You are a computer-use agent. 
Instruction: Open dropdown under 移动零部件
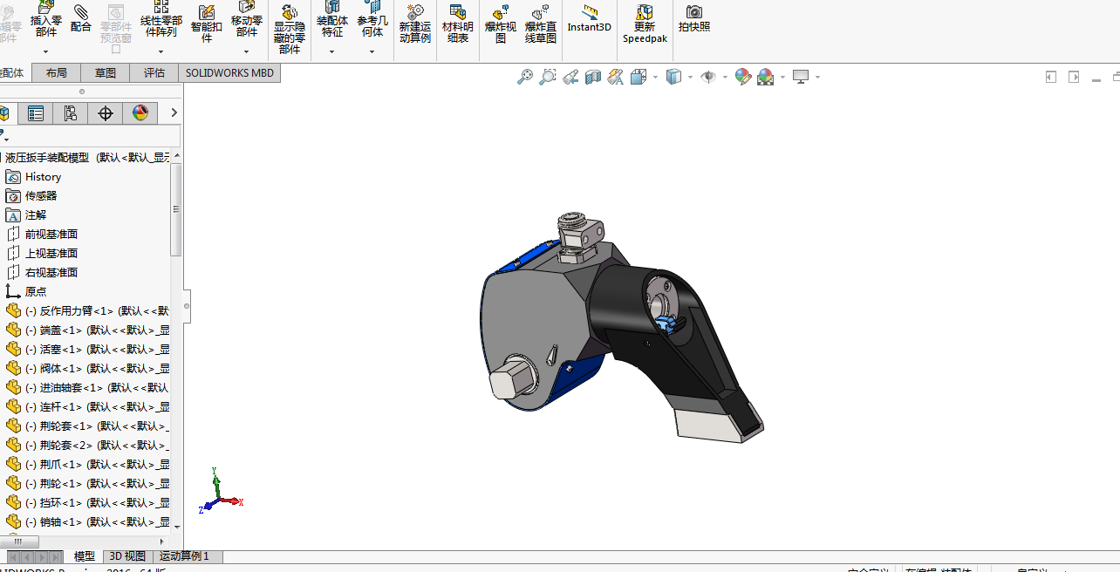click(247, 51)
